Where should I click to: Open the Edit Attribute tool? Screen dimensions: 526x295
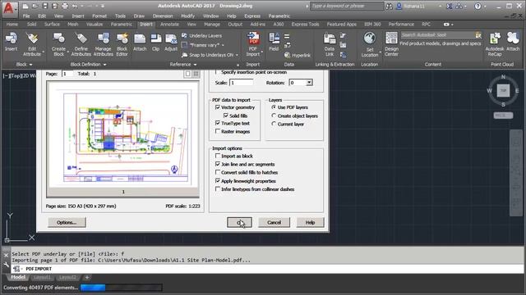point(32,43)
